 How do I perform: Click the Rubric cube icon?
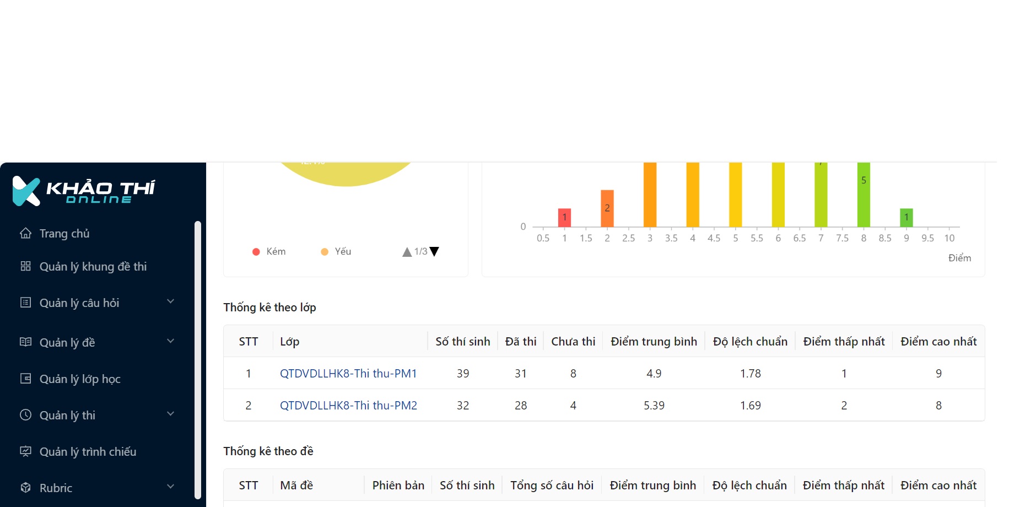point(25,488)
